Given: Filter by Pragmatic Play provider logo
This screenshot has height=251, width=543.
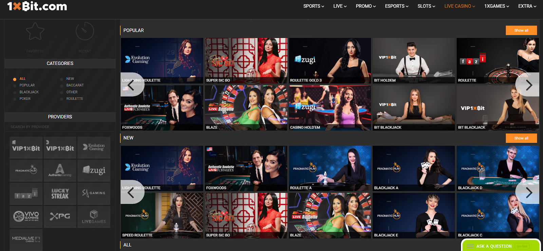Looking at the screenshot, I should point(26,170).
